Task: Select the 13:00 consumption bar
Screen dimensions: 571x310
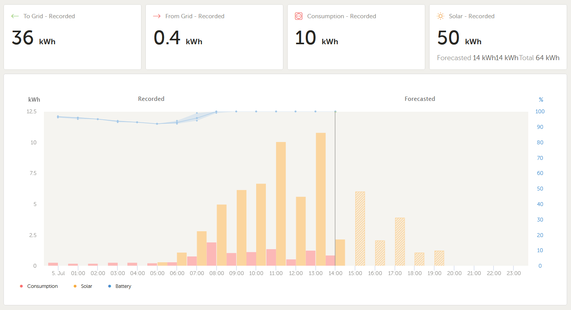Action: pyautogui.click(x=311, y=258)
